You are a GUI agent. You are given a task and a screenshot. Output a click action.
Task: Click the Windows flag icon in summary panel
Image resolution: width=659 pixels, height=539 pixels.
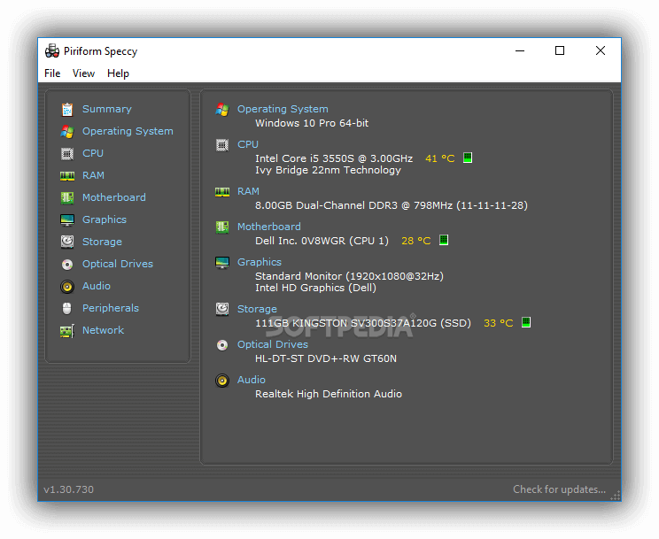222,110
